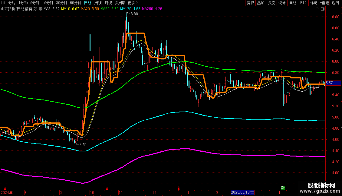
Task: Open the 复权 adjustment menu
Action: pyautogui.click(x=251, y=3)
